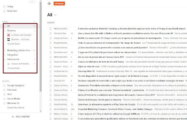Open the SEO board
Screen dimensions: 187x120
pos(9,94)
